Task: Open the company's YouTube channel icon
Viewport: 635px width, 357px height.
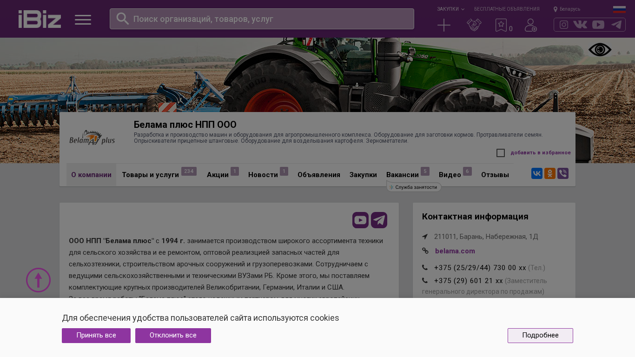Action: pyautogui.click(x=360, y=220)
